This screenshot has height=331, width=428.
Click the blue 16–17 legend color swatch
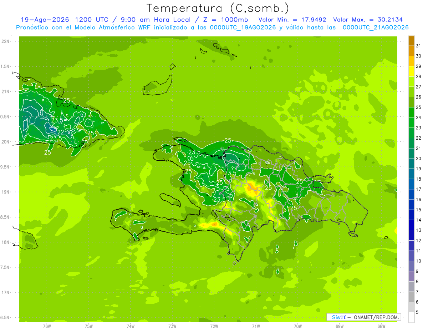pyautogui.click(x=411, y=194)
